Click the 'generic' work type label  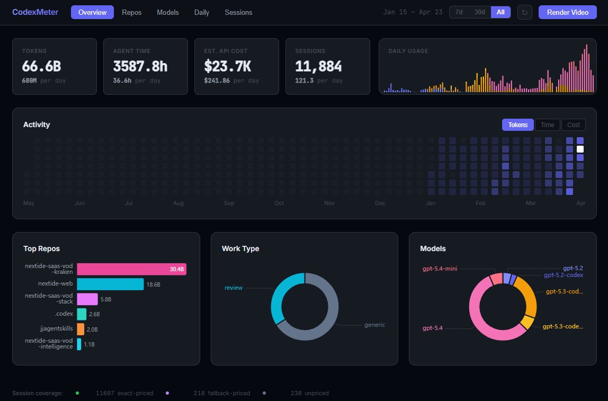pos(374,325)
